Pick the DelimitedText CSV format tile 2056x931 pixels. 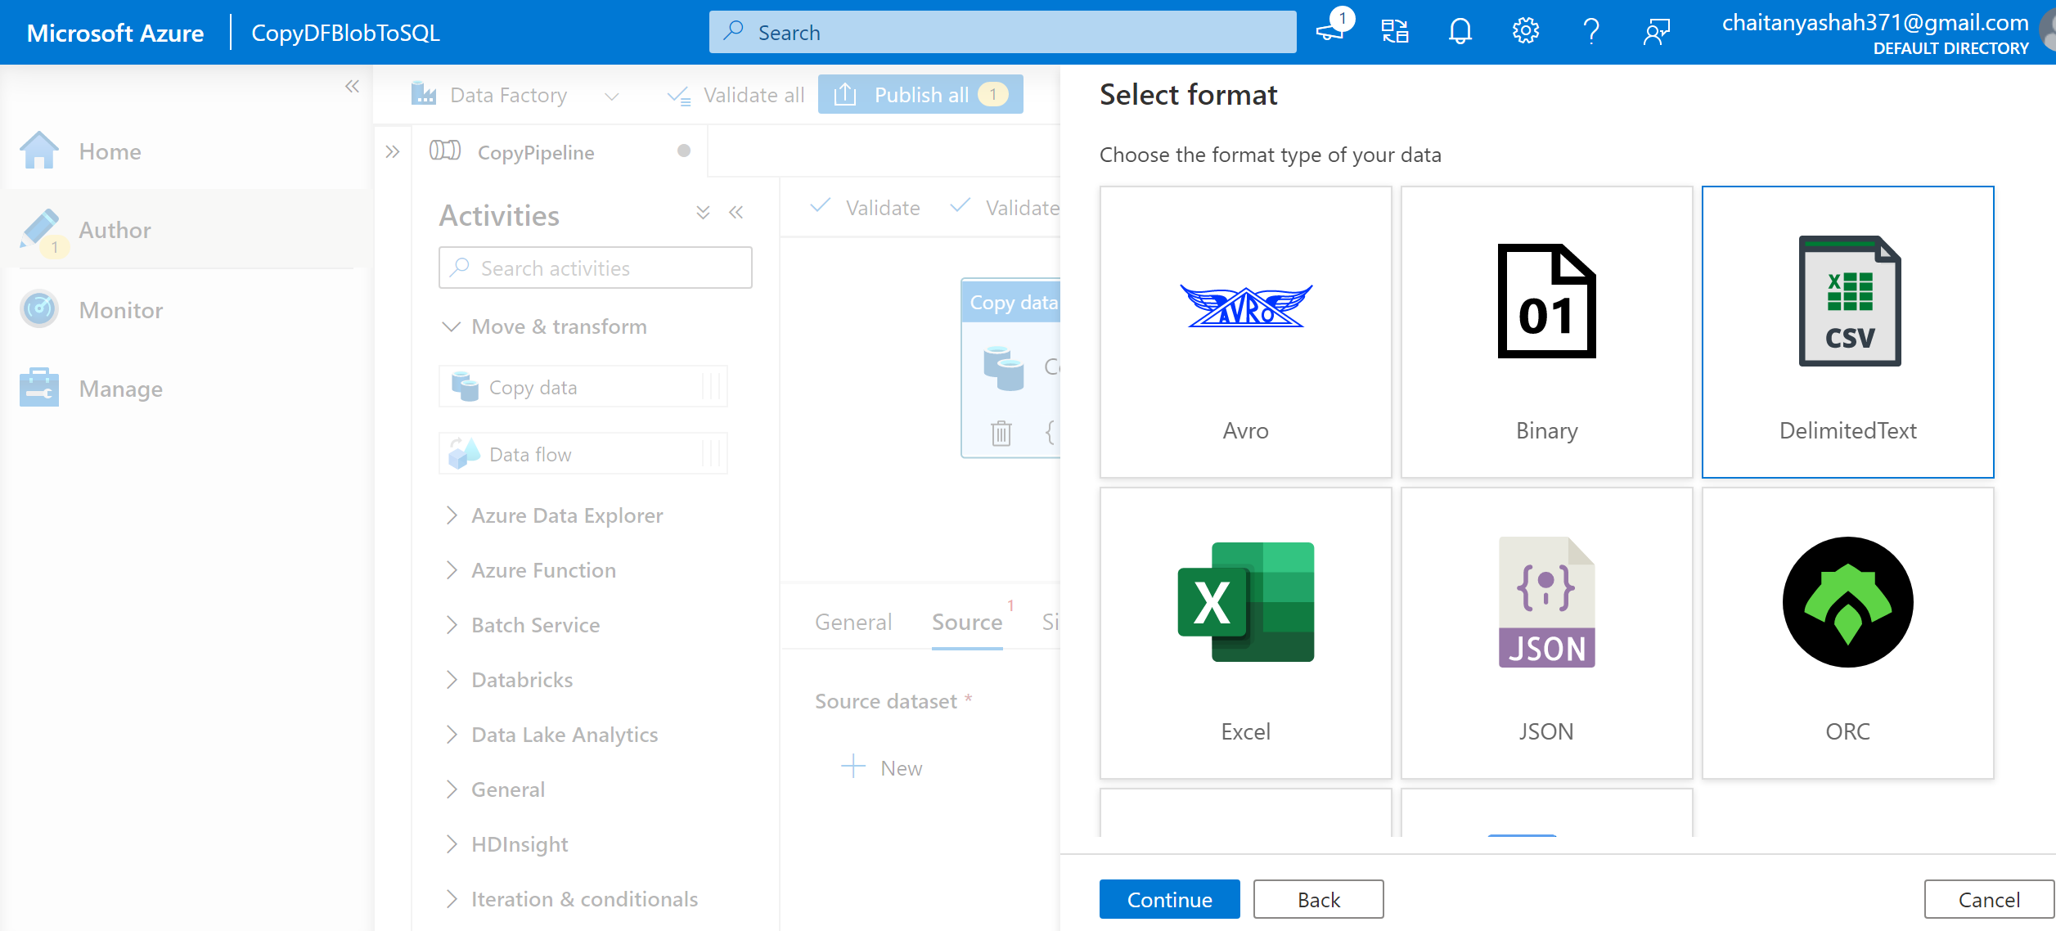[x=1847, y=332]
